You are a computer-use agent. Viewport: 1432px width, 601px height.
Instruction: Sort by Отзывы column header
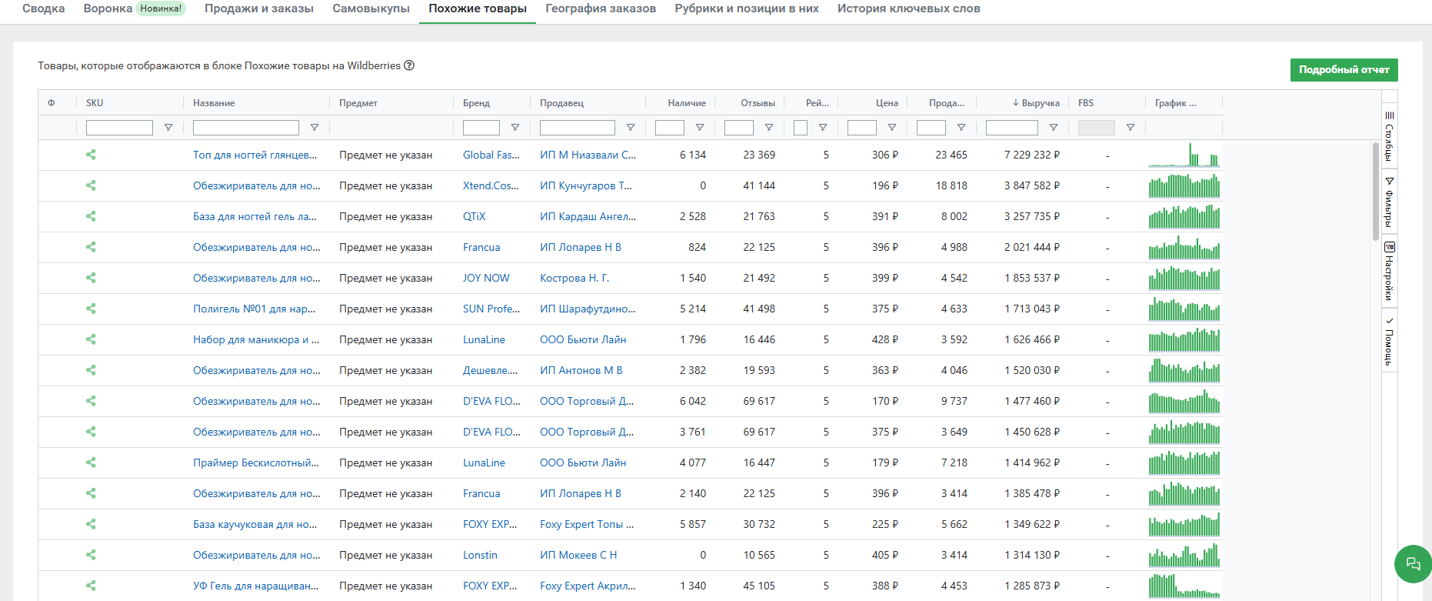pos(758,103)
